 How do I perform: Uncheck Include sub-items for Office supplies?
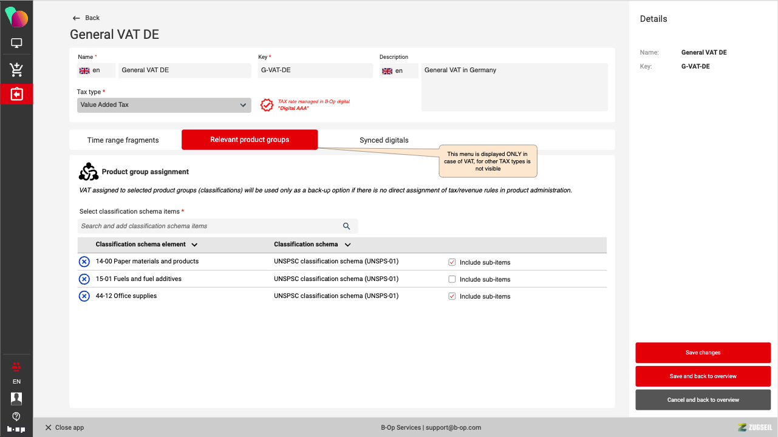(x=452, y=296)
